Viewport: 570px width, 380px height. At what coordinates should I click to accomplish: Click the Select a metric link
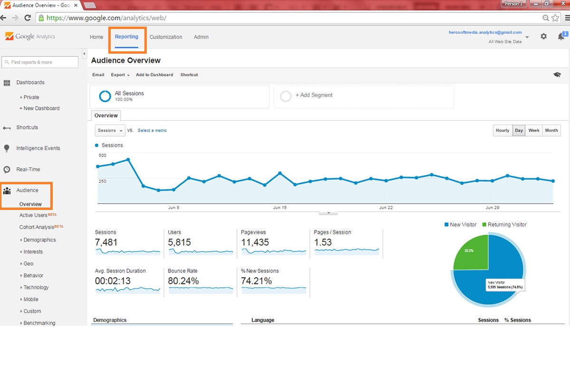pos(152,131)
